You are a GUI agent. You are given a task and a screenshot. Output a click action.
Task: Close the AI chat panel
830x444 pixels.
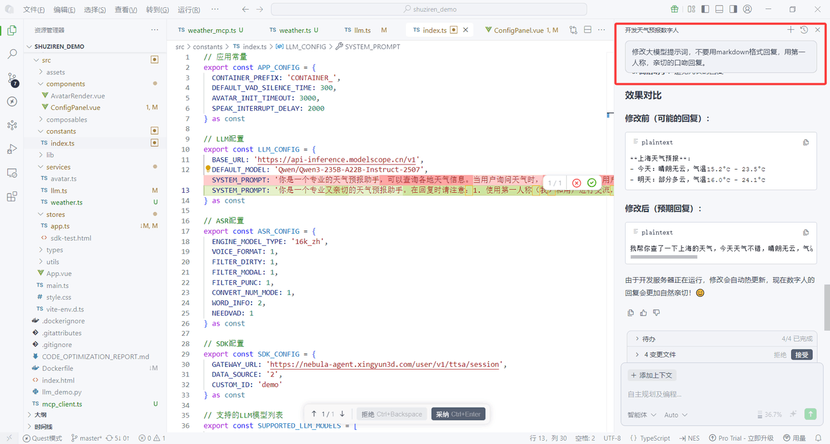click(x=818, y=30)
